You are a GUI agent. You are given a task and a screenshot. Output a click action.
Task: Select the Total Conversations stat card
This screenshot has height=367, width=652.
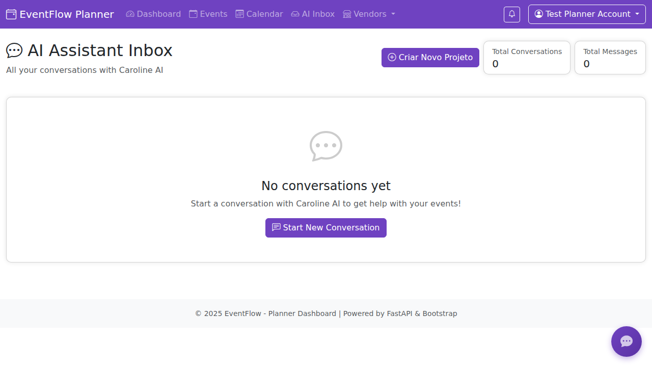(x=527, y=58)
